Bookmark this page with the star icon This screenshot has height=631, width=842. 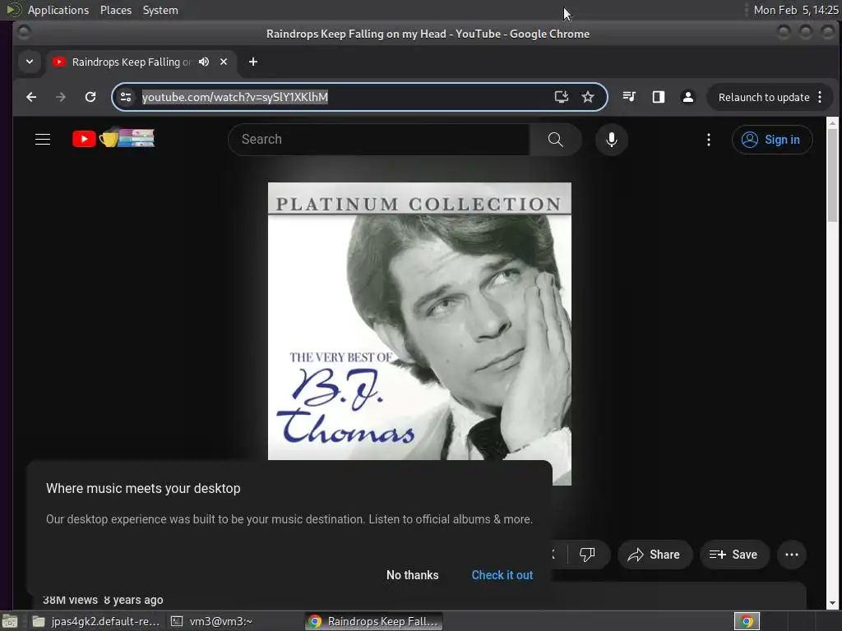pos(588,97)
